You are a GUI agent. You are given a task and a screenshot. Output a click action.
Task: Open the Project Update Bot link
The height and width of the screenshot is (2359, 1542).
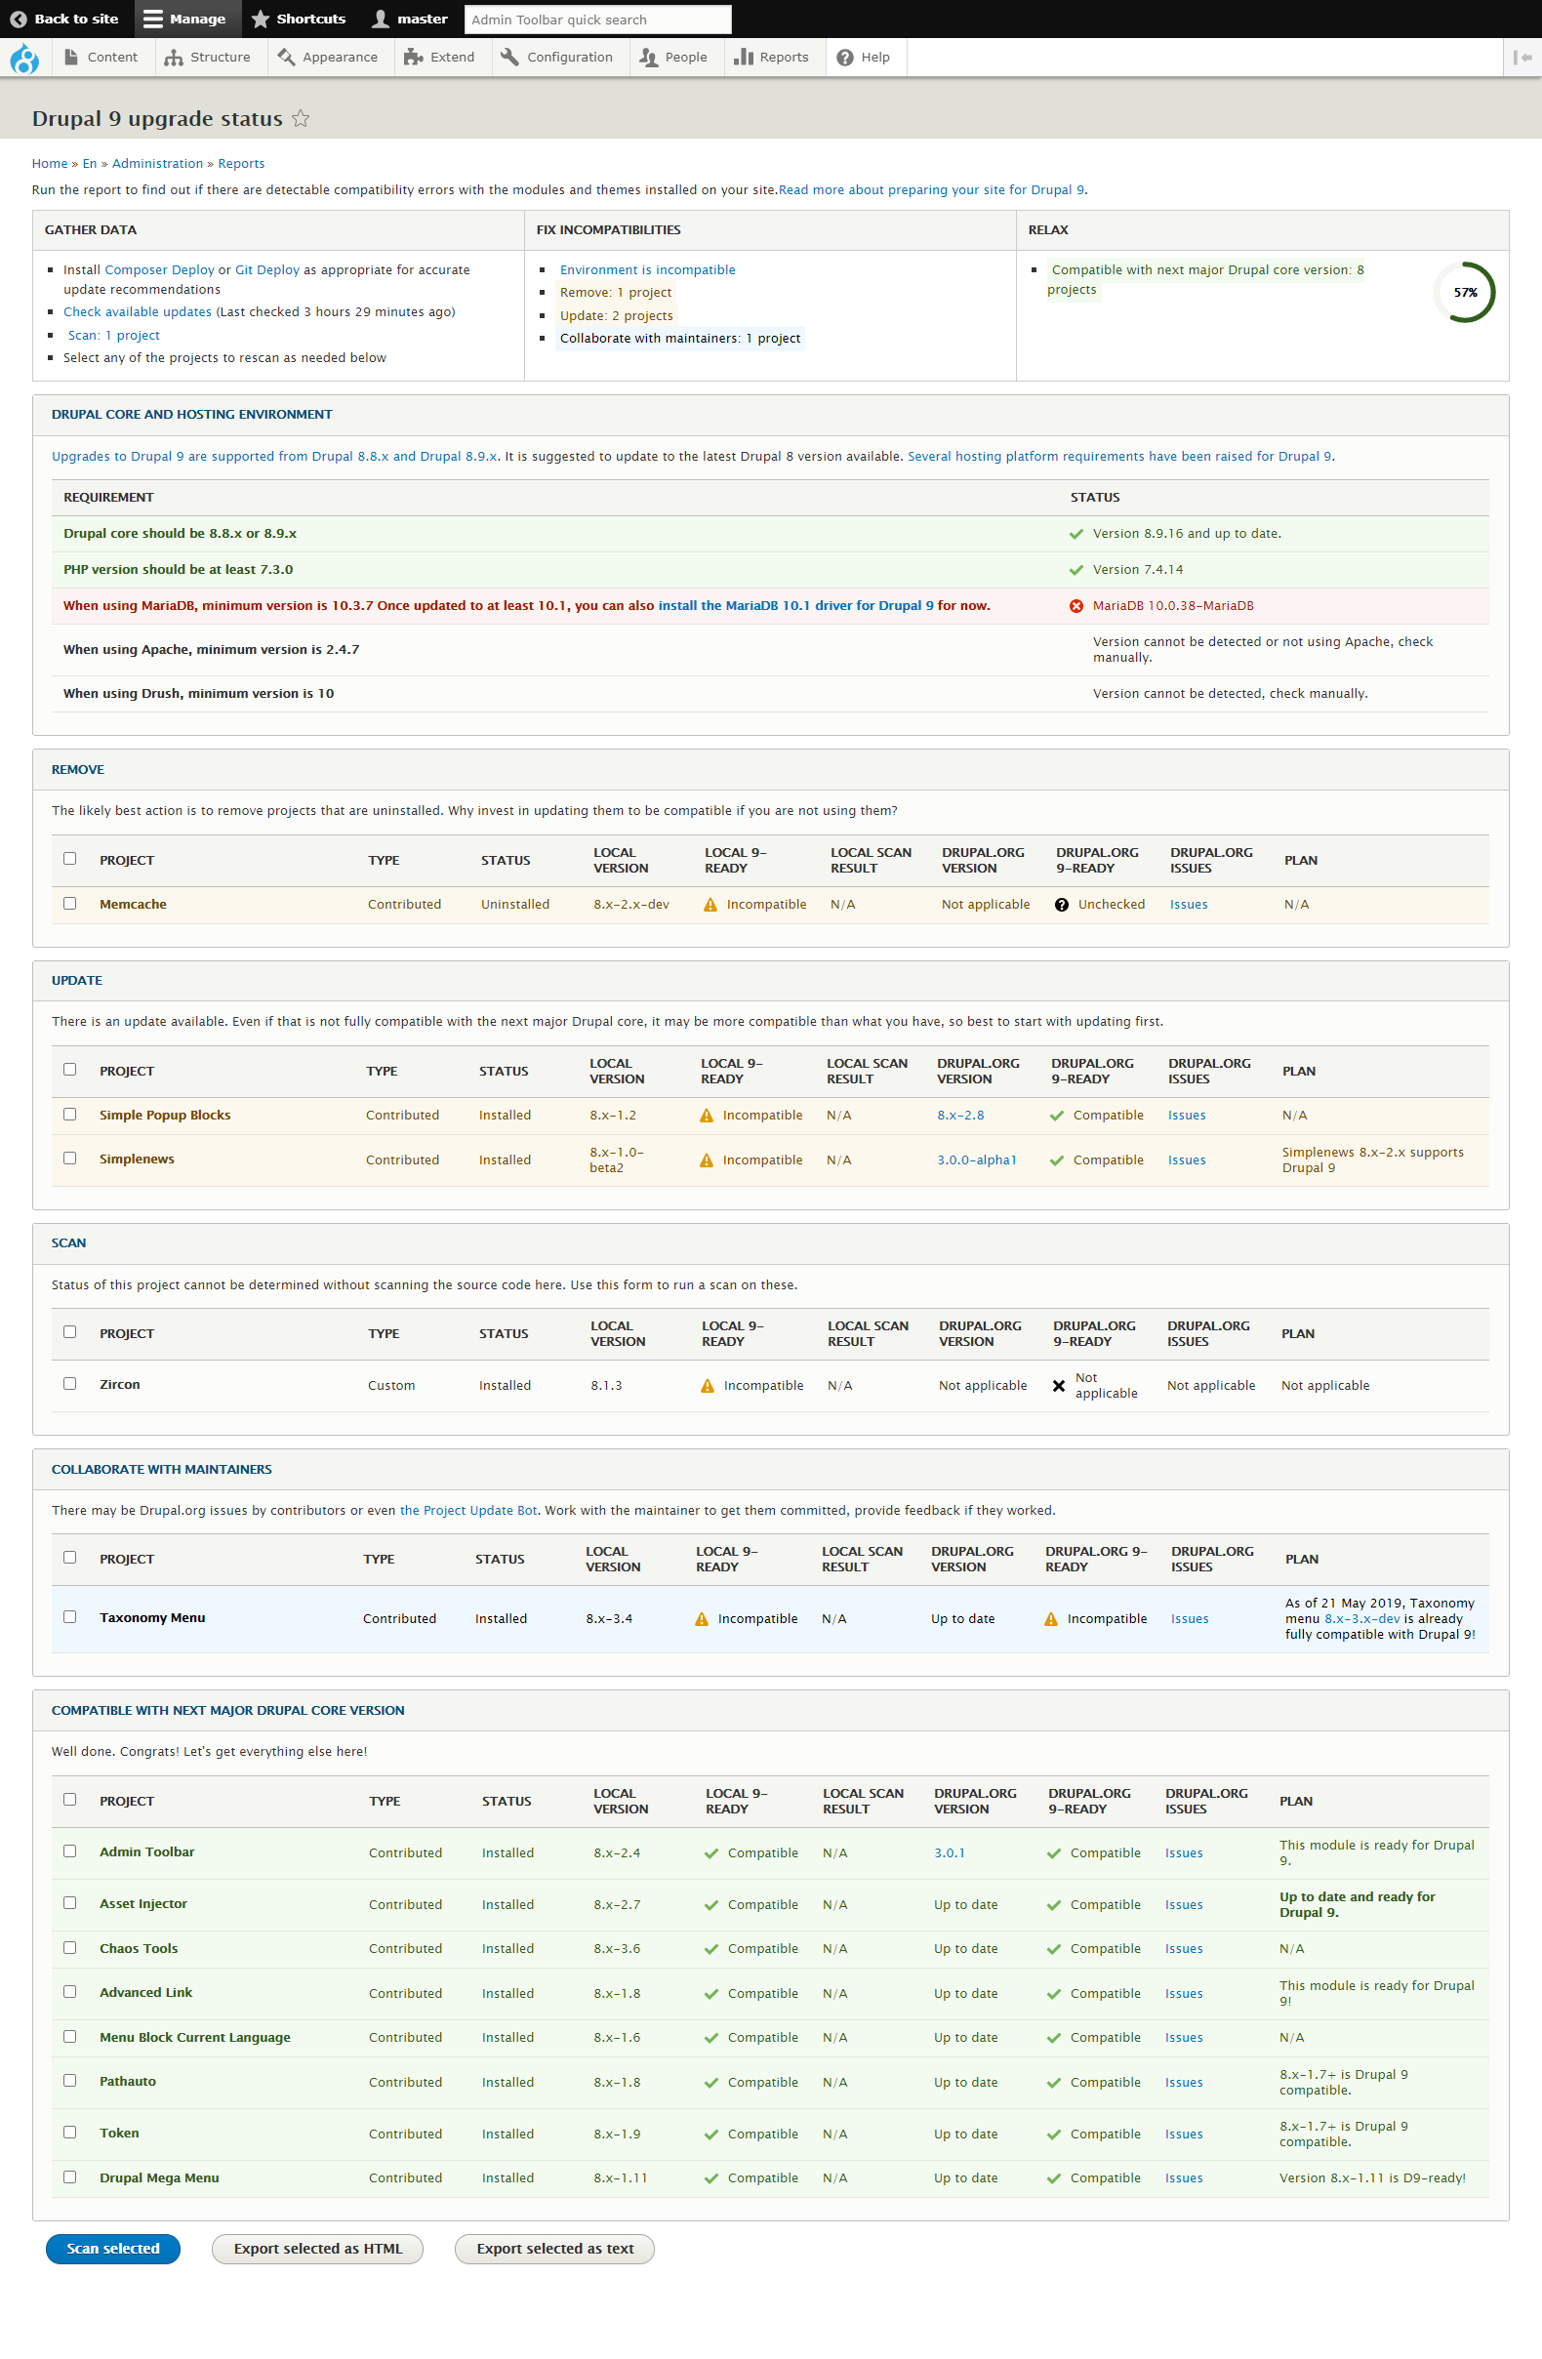pyautogui.click(x=467, y=1511)
